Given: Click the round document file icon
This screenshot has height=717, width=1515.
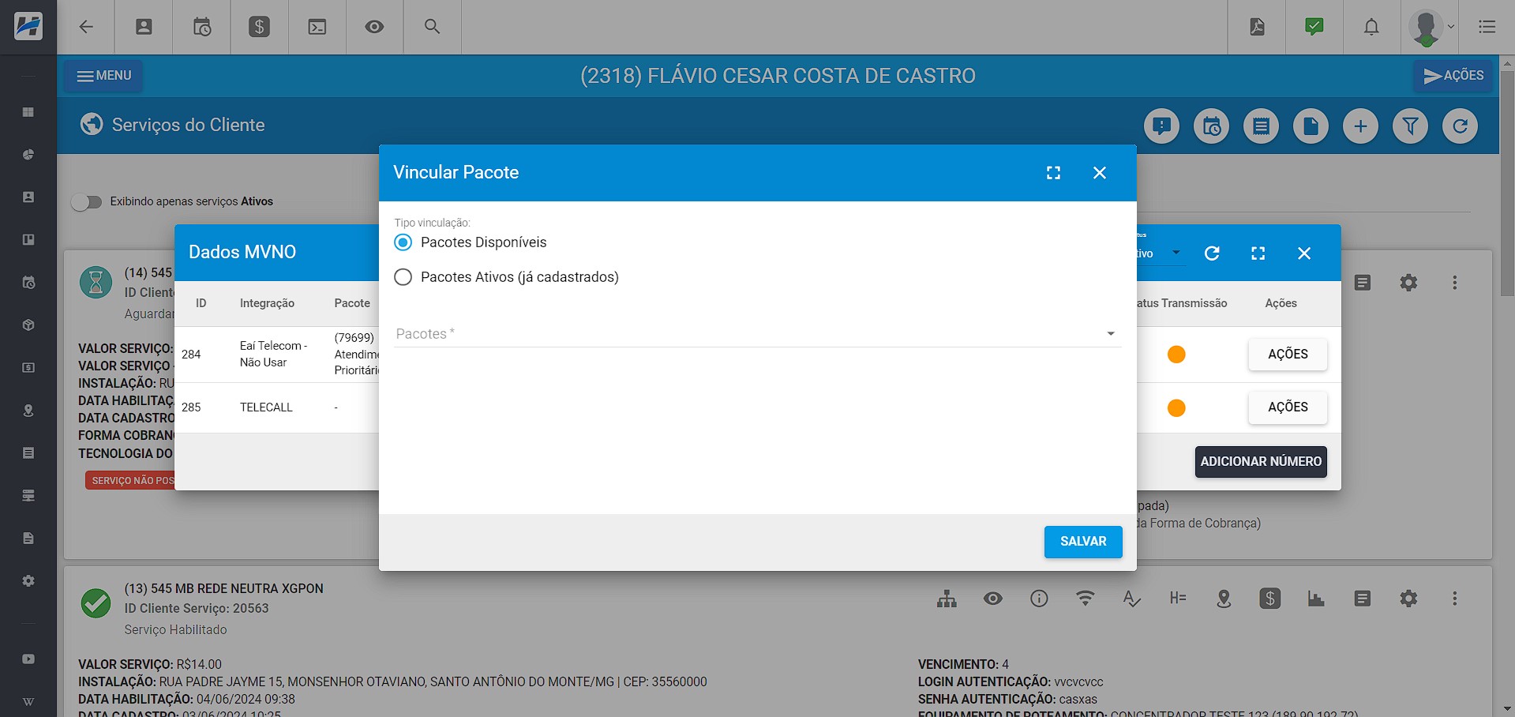Looking at the screenshot, I should (1311, 126).
